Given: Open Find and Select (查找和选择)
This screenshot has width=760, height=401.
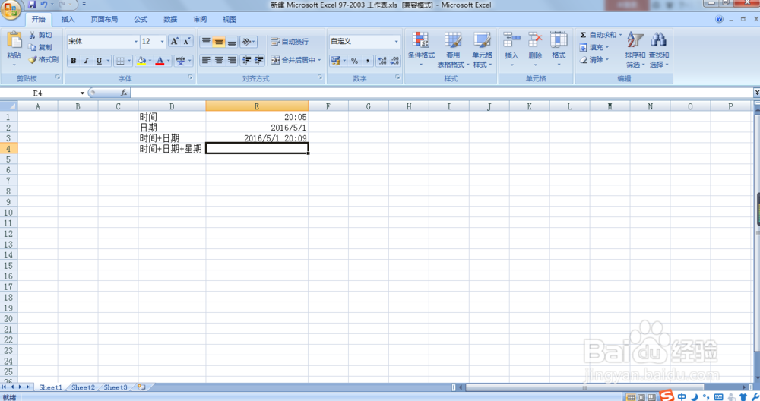Looking at the screenshot, I should pos(659,50).
